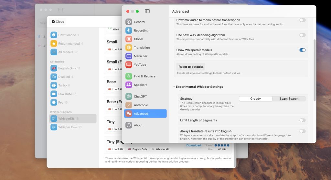Enable Downmix audio to mono toggle
The image size is (331, 180).
[302, 20]
